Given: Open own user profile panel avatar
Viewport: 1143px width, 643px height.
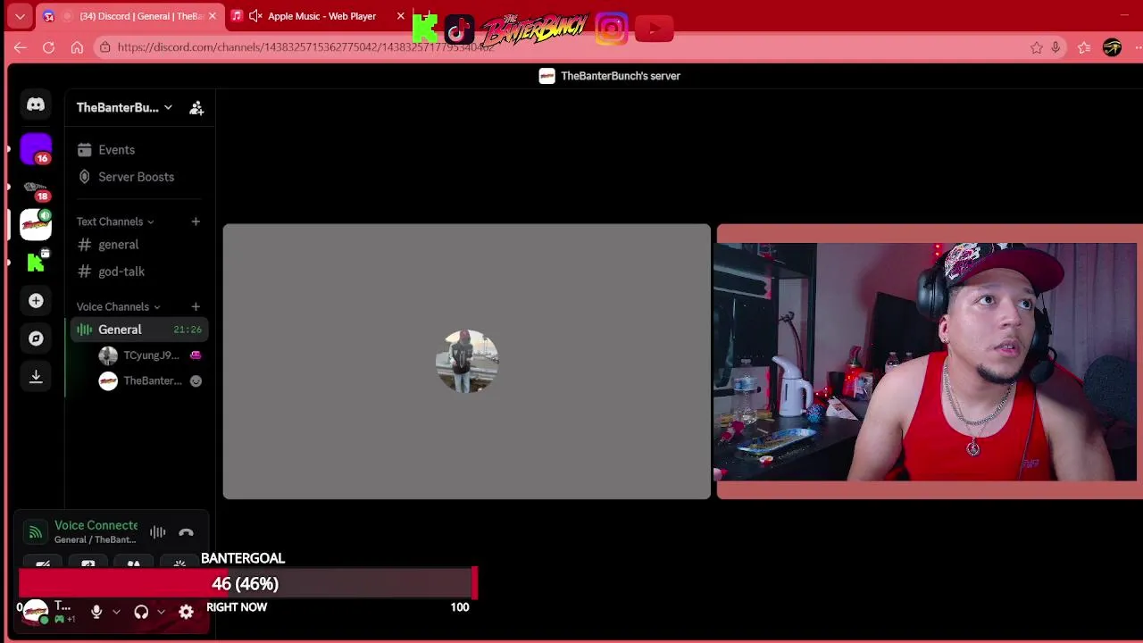Looking at the screenshot, I should coord(35,612).
